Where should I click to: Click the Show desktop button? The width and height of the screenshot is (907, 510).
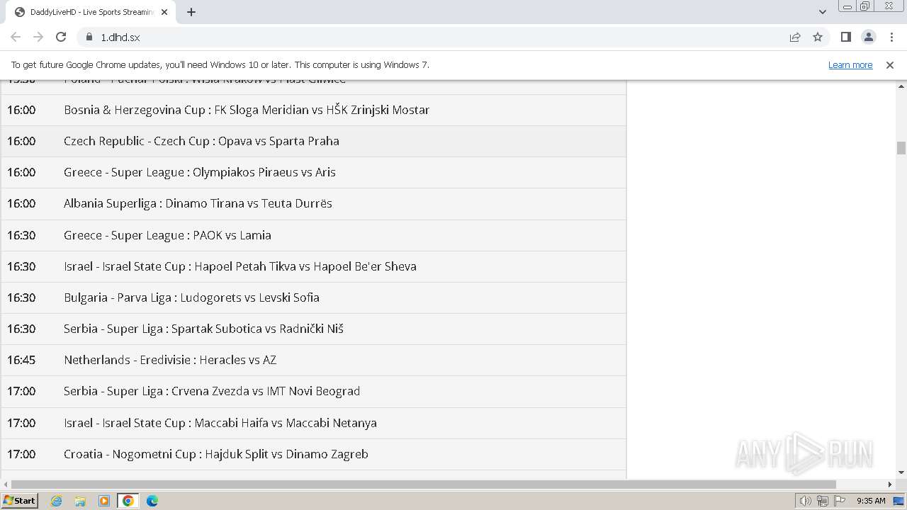(x=900, y=501)
